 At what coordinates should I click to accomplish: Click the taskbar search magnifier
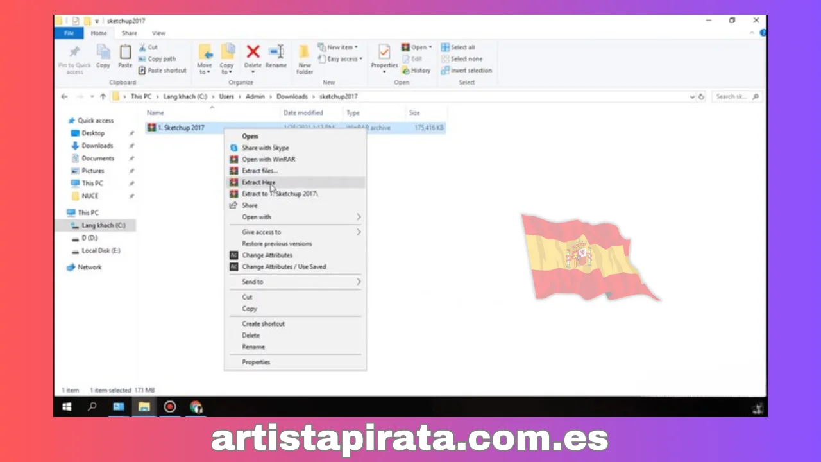tap(92, 407)
